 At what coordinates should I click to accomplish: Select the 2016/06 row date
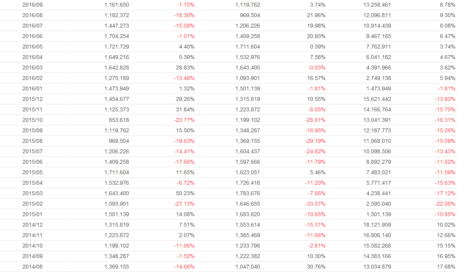point(33,36)
